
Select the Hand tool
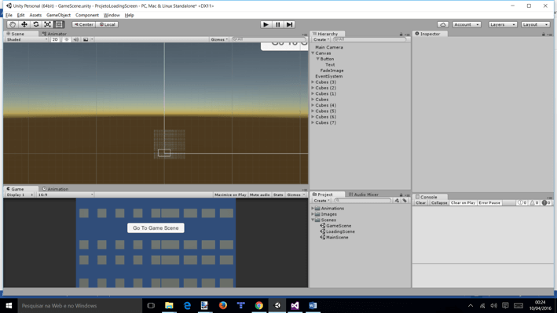click(x=13, y=24)
